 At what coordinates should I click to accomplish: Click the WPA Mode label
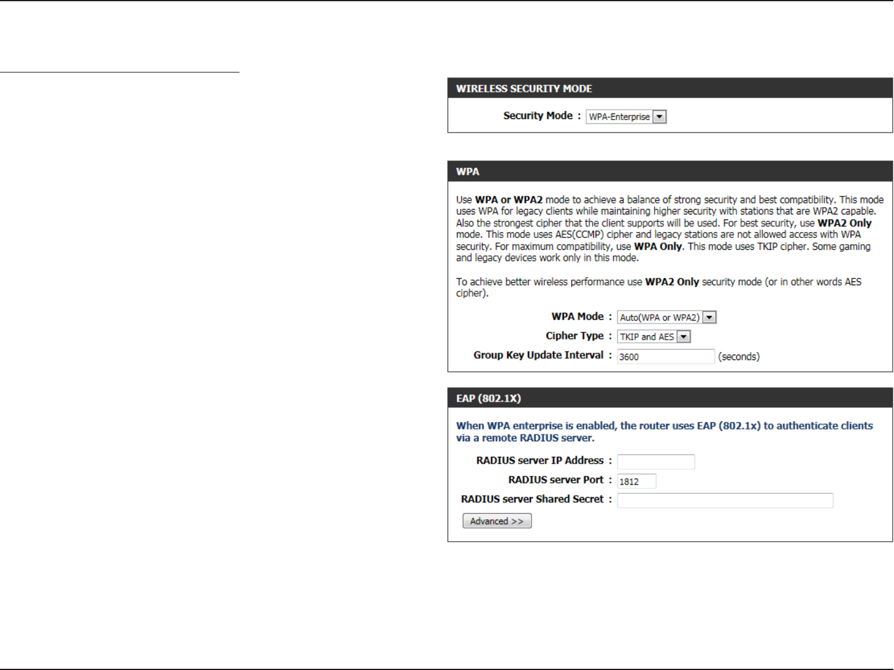578,317
